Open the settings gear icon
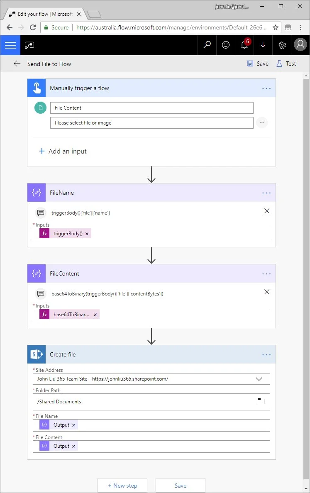The height and width of the screenshot is (493, 310). click(282, 45)
